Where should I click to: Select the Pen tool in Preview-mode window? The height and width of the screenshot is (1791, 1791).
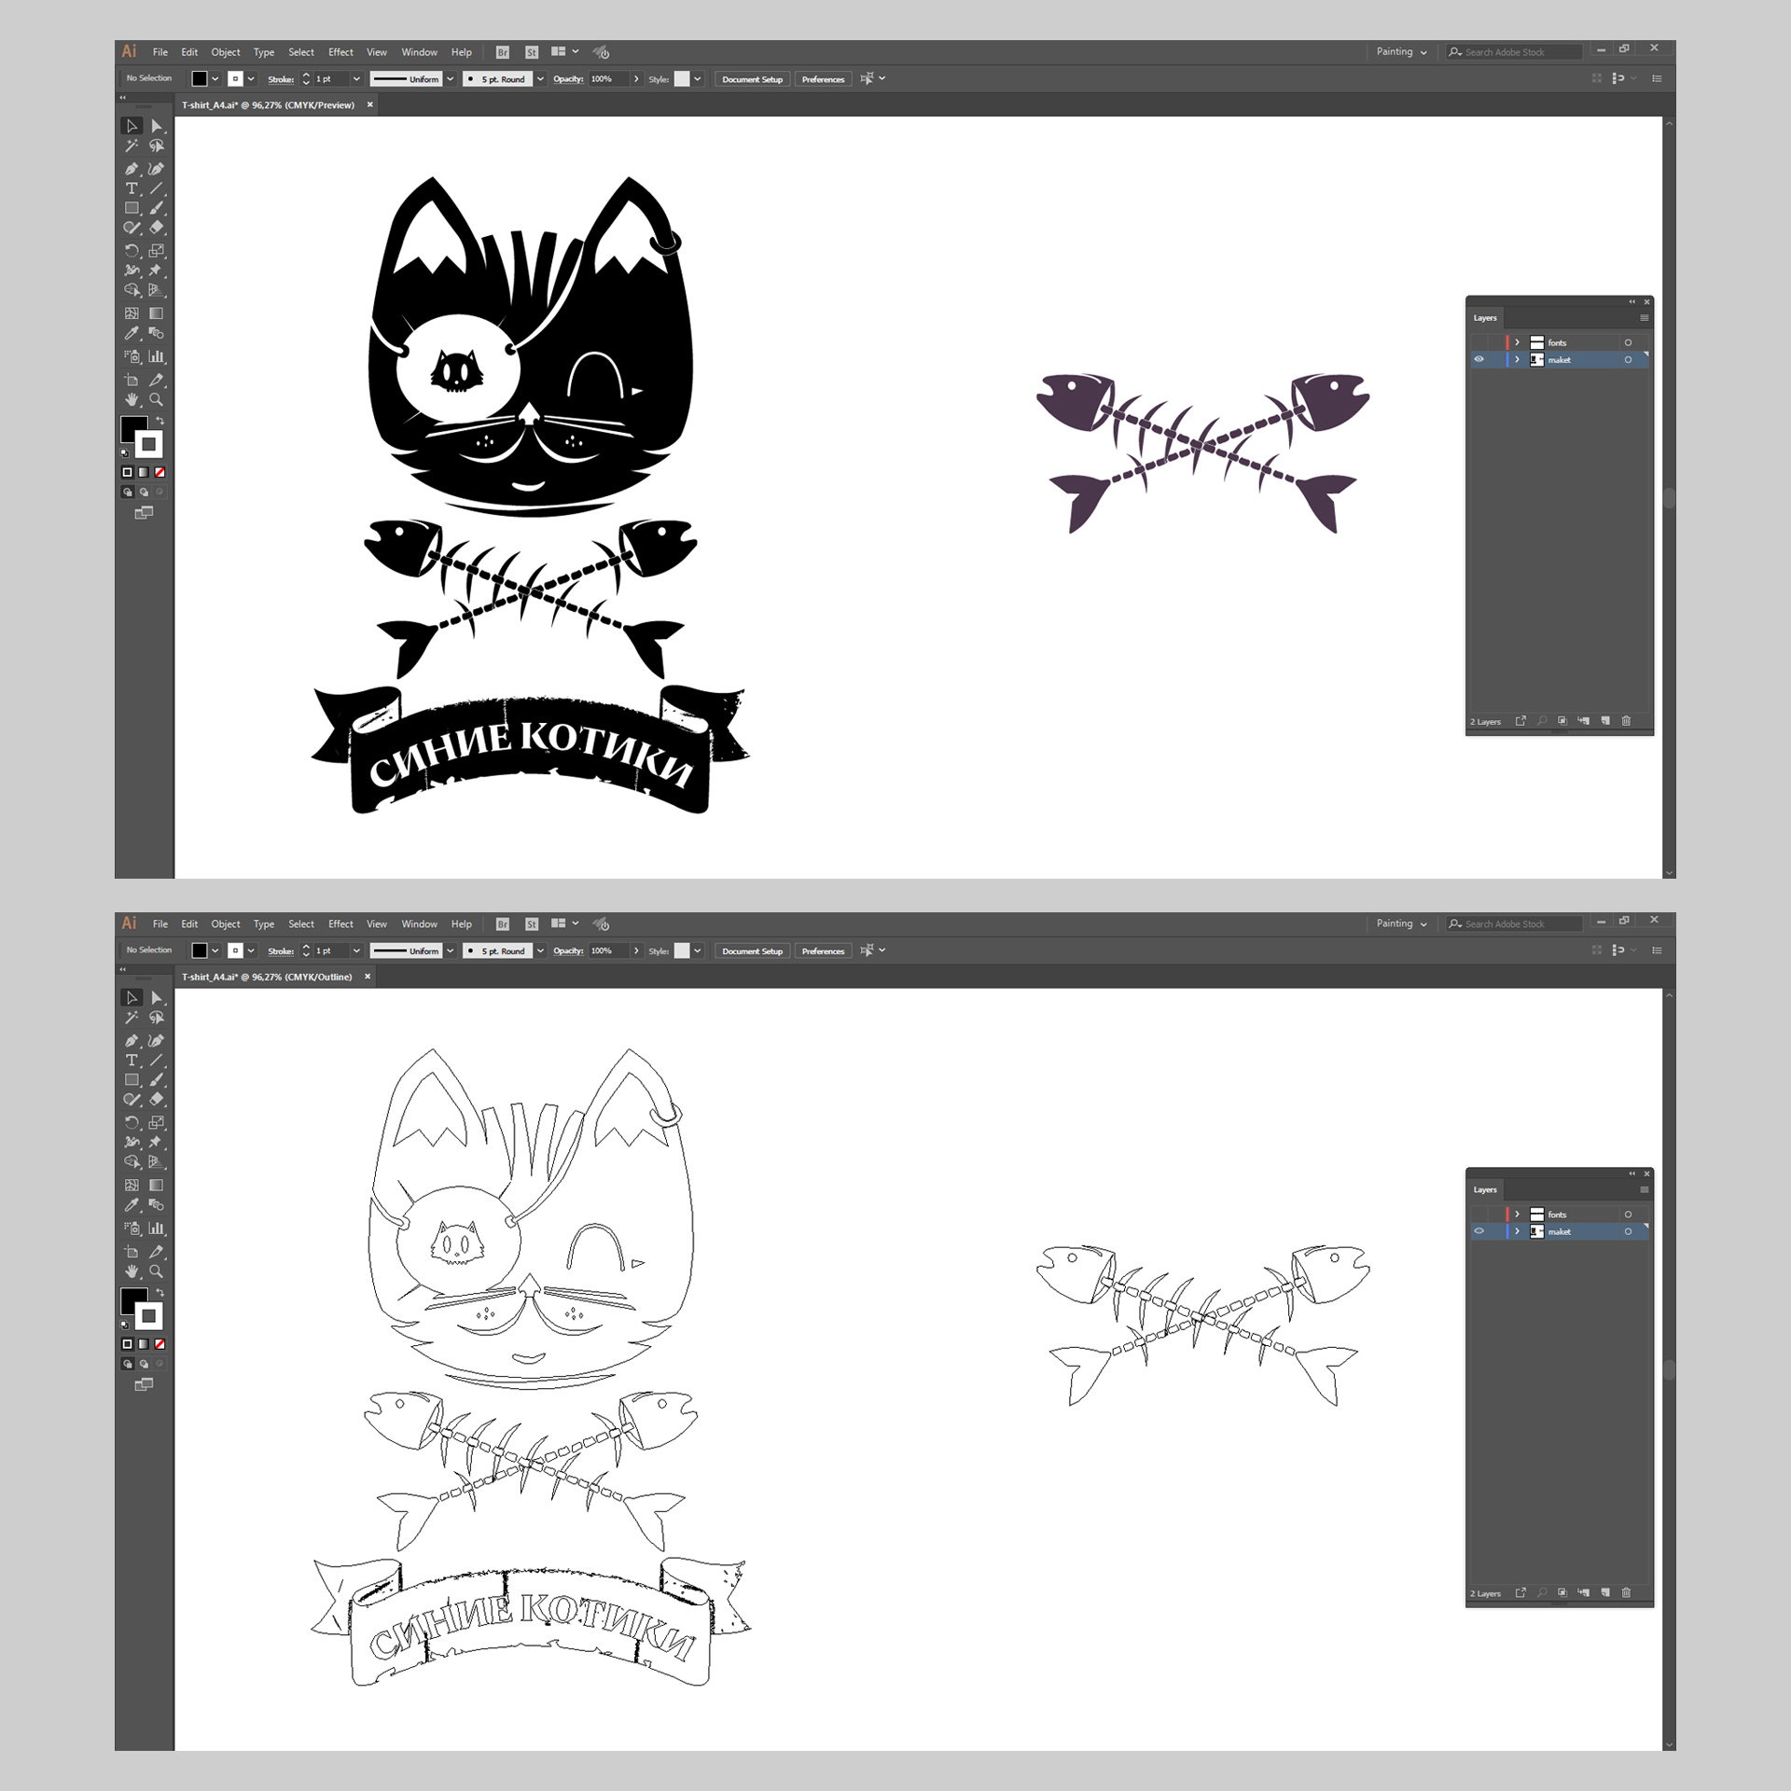click(x=132, y=169)
